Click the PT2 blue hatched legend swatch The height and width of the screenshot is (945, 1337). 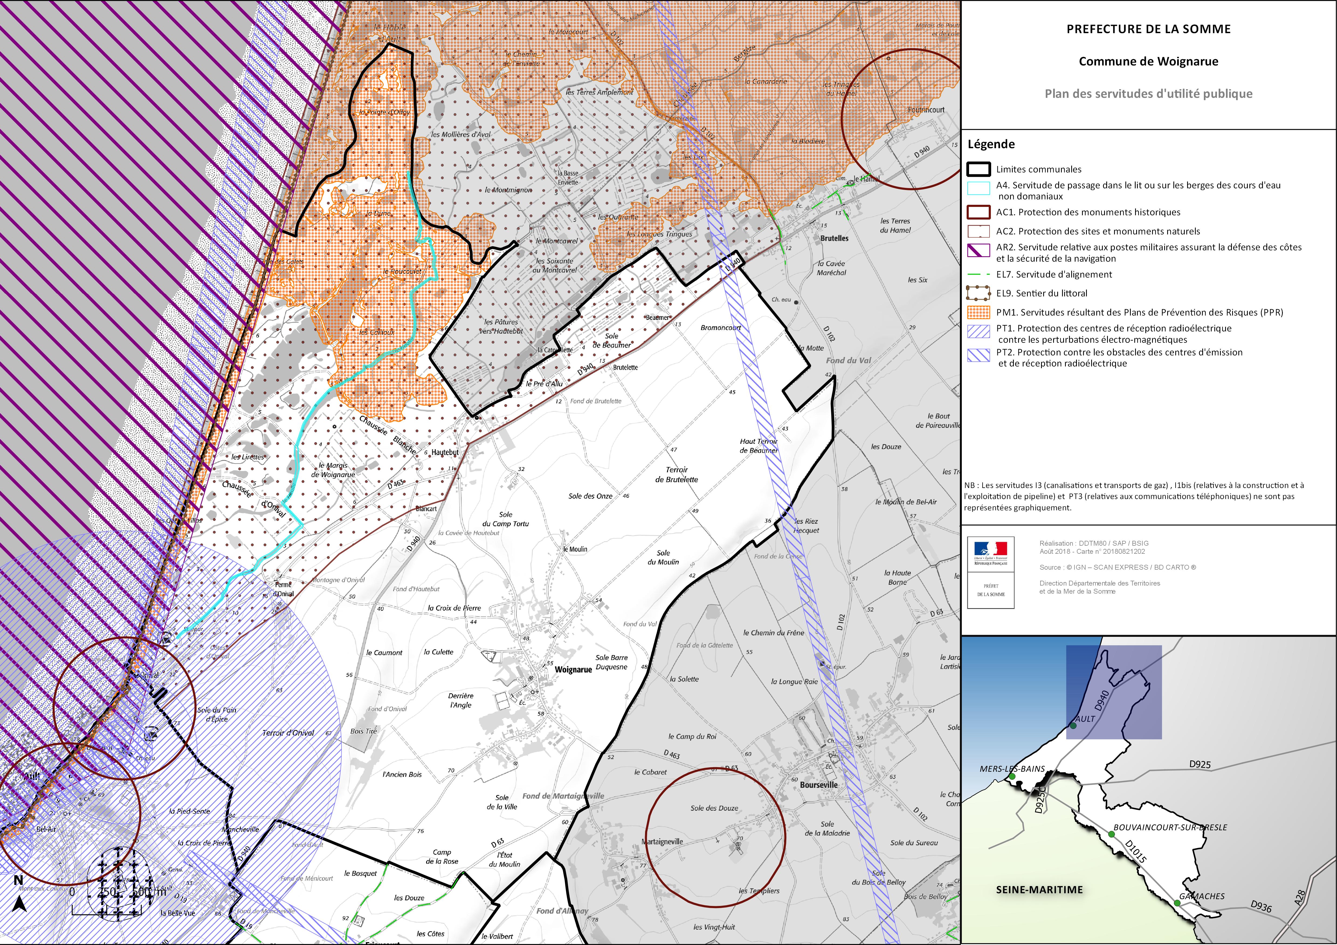coord(978,355)
